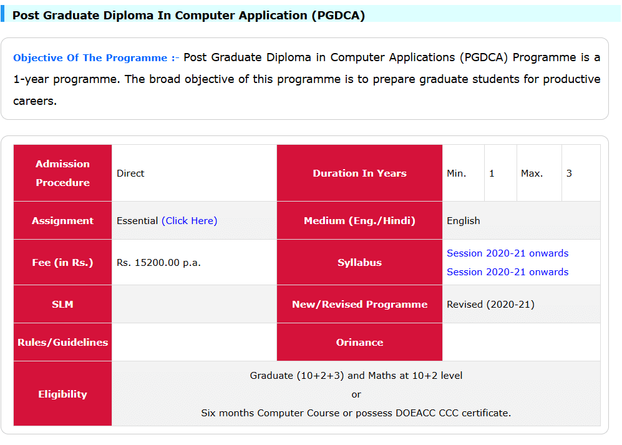Select the Fee (in Rs.) header cell
622x445 pixels.
[x=62, y=263]
